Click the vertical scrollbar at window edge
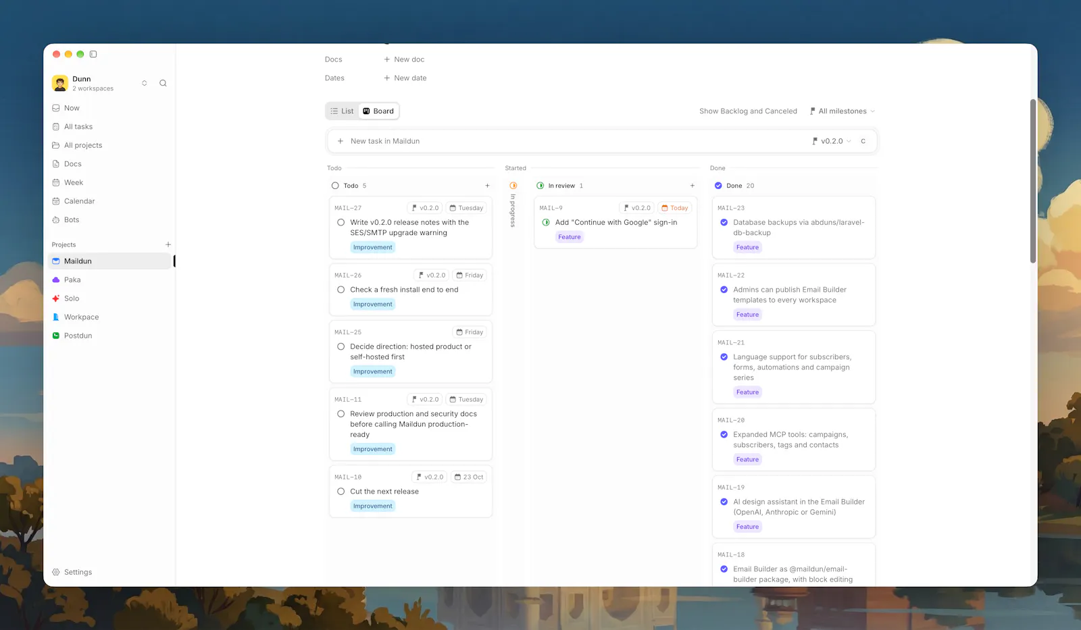Viewport: 1081px width, 630px height. click(x=1033, y=181)
